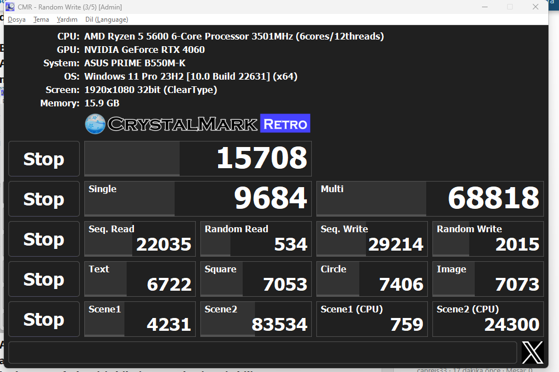Click the Screen 1920x1080 32bit text
The height and width of the screenshot is (372, 559).
tap(151, 90)
